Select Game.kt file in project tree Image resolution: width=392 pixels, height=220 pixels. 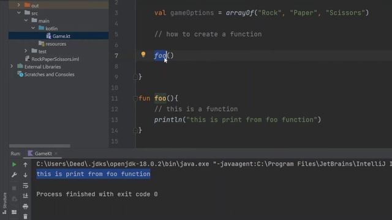[59, 36]
